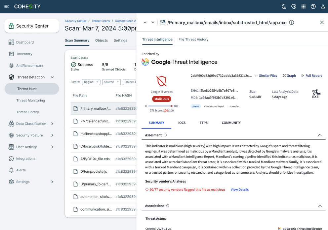Viewport: 328px width, 230px height.
Task: Open the Source filter dropdown
Action: pos(111,82)
